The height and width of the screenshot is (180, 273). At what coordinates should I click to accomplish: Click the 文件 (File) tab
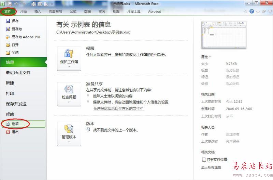[x=8, y=12]
